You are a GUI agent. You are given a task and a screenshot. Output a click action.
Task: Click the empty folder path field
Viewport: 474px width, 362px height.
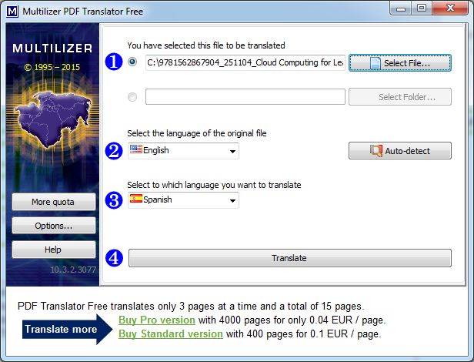pos(245,97)
